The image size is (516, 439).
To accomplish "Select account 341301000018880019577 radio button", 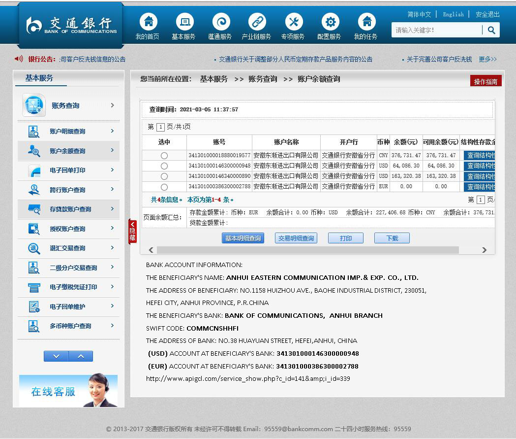I will pos(164,156).
